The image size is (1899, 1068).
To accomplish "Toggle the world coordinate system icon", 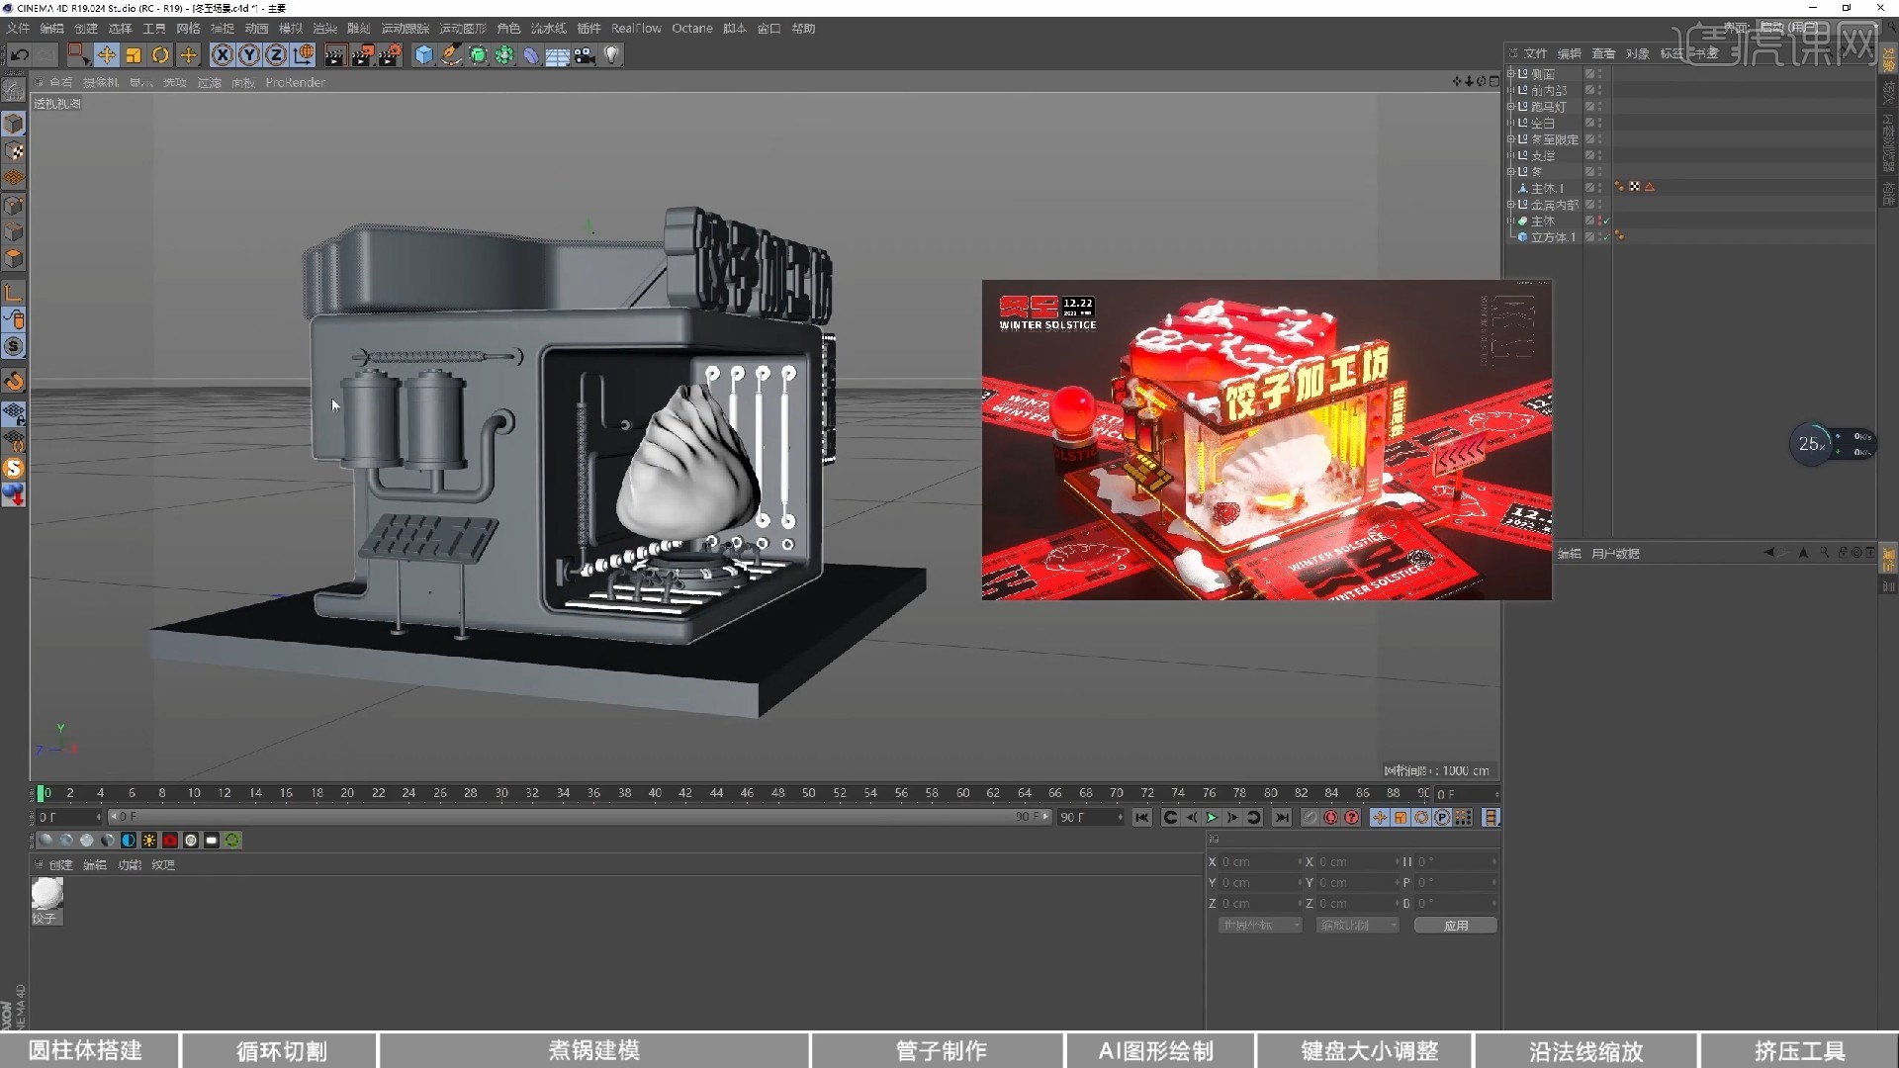I will click(304, 55).
